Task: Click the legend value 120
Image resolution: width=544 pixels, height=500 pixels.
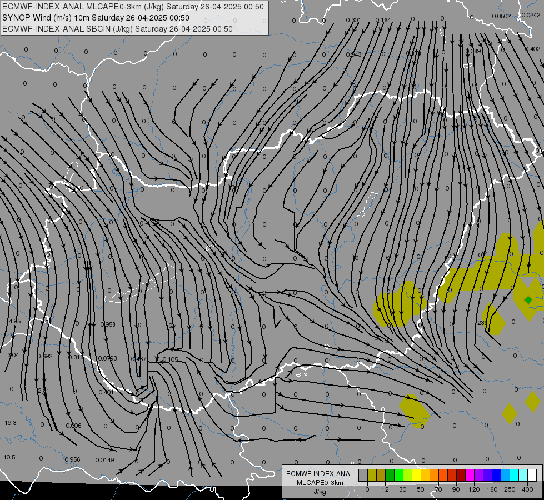Action: click(x=474, y=489)
